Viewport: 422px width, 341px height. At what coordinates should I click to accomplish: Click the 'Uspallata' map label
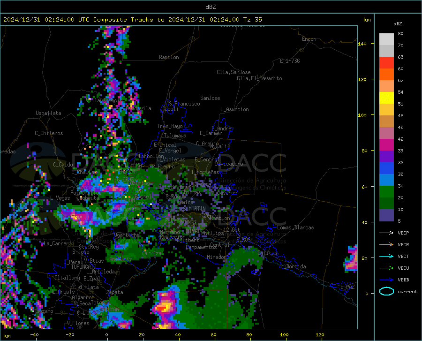48,113
